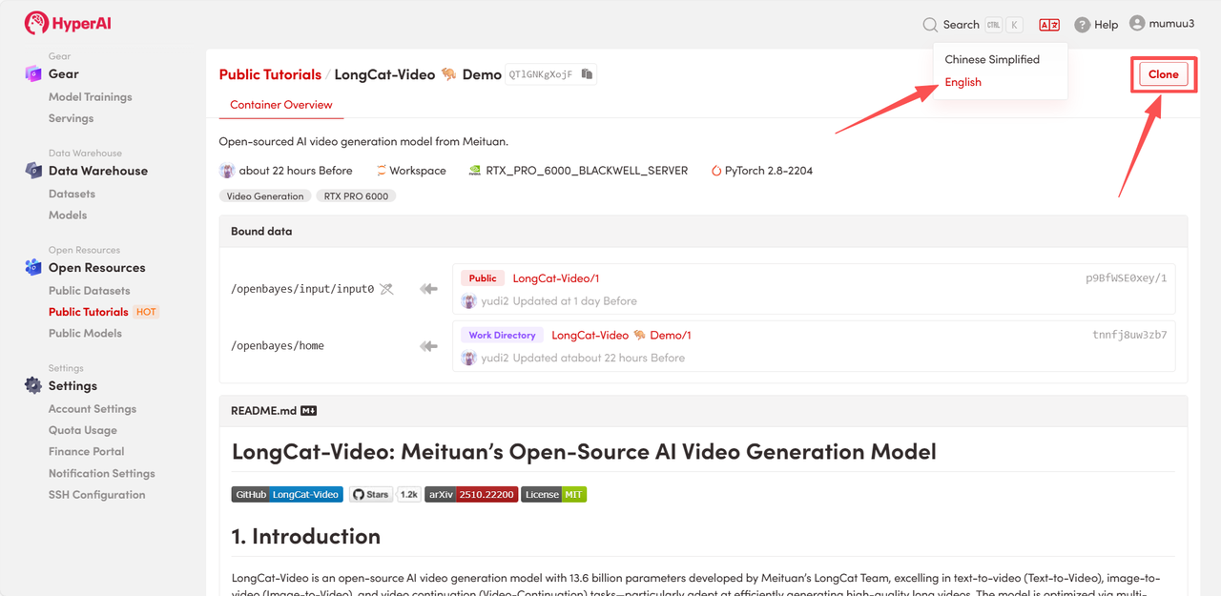Select English language option

962,82
